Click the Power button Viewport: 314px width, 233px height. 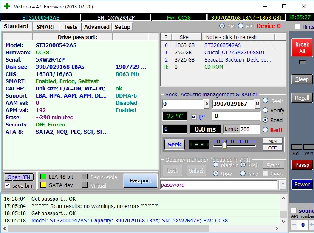pyautogui.click(x=302, y=184)
